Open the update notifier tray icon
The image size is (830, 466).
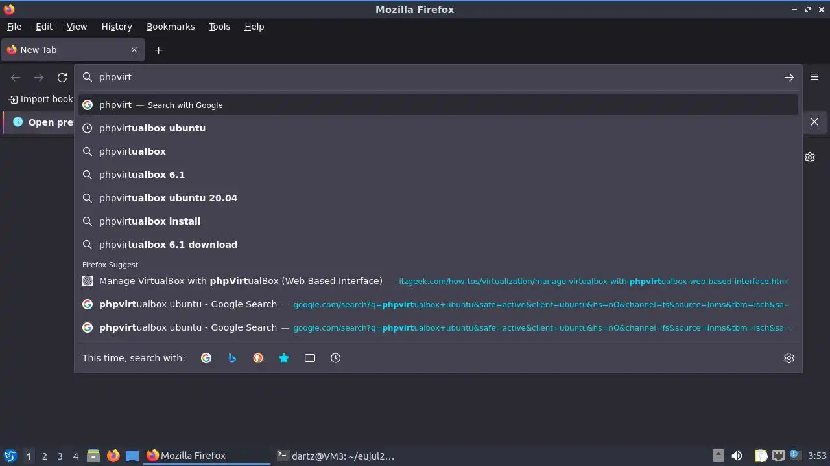(x=795, y=456)
